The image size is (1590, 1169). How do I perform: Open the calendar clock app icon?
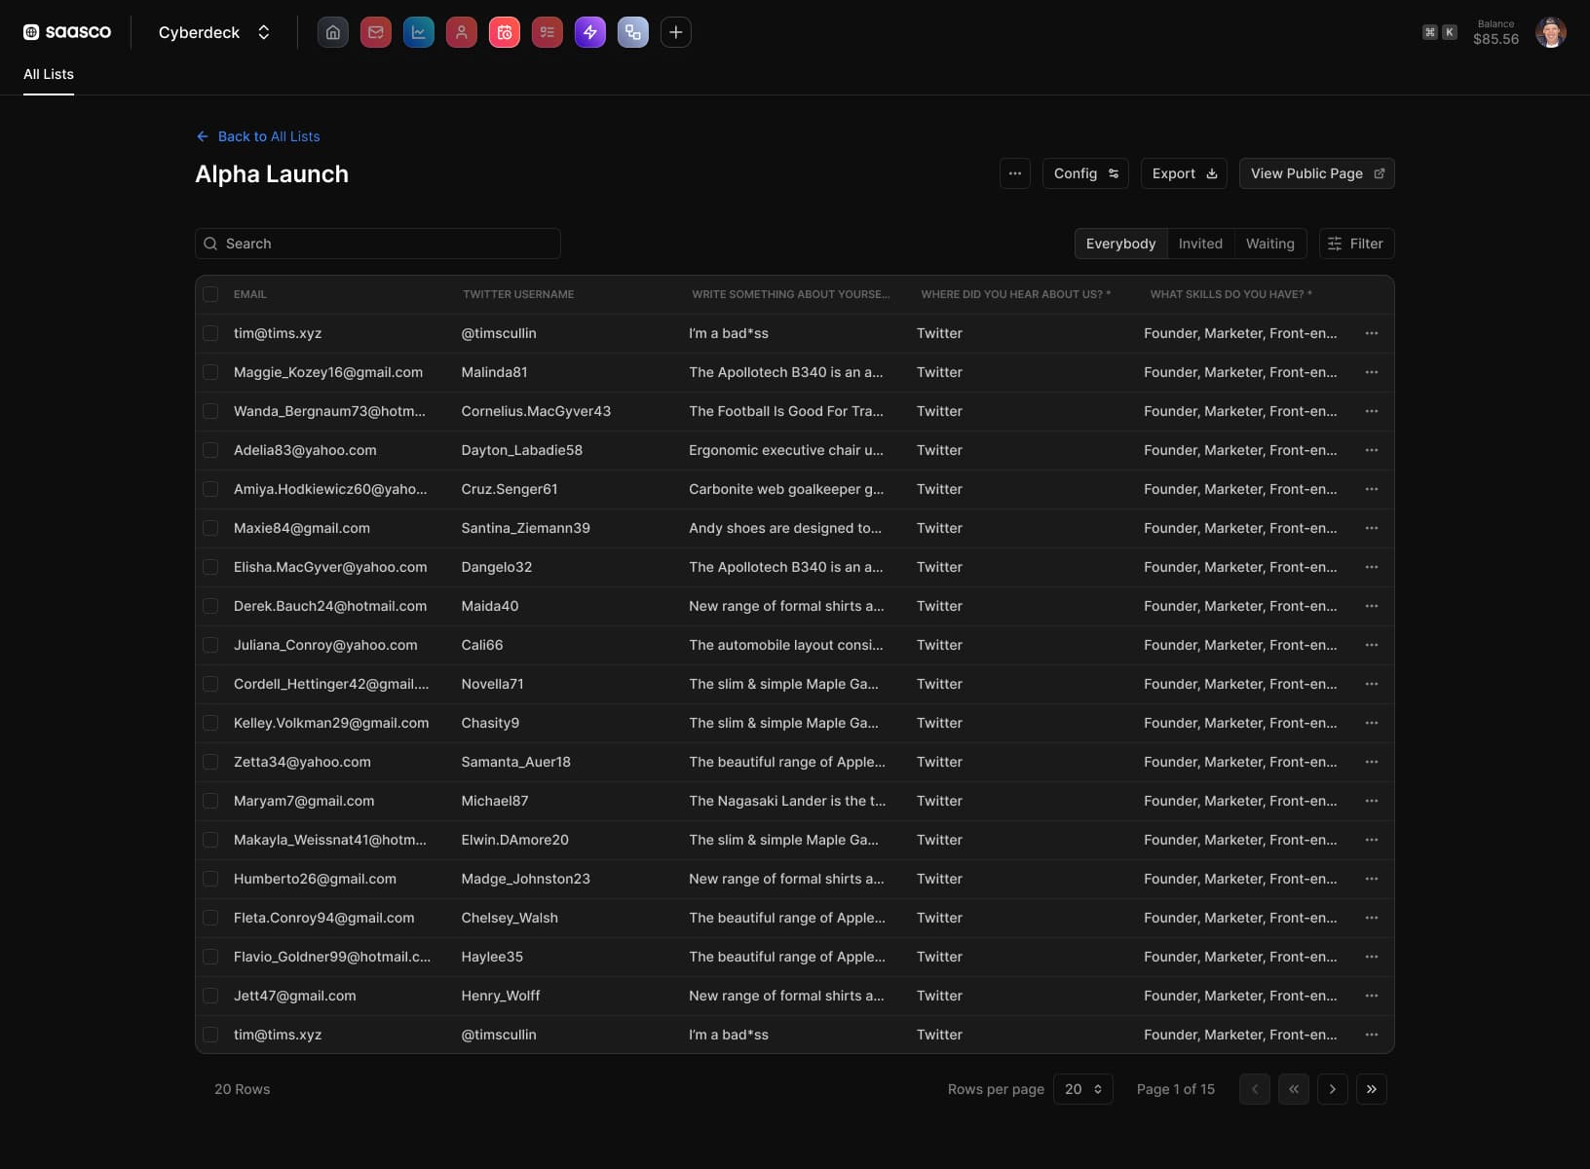click(x=504, y=32)
